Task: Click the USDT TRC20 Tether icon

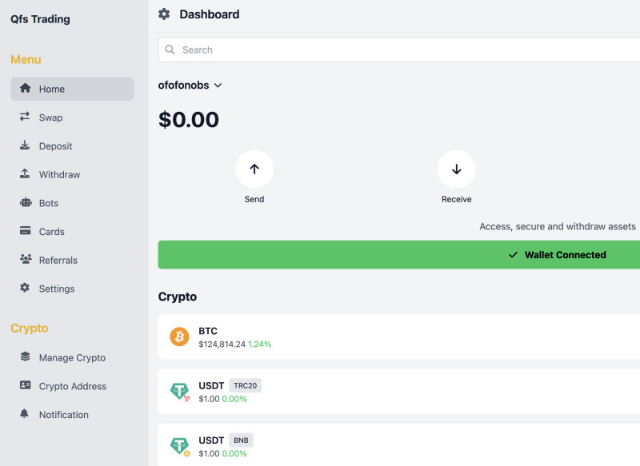Action: 179,391
